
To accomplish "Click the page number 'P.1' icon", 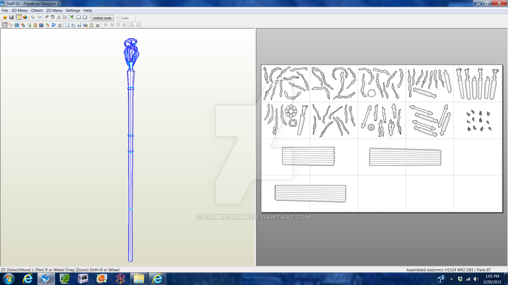I will point(79,25).
